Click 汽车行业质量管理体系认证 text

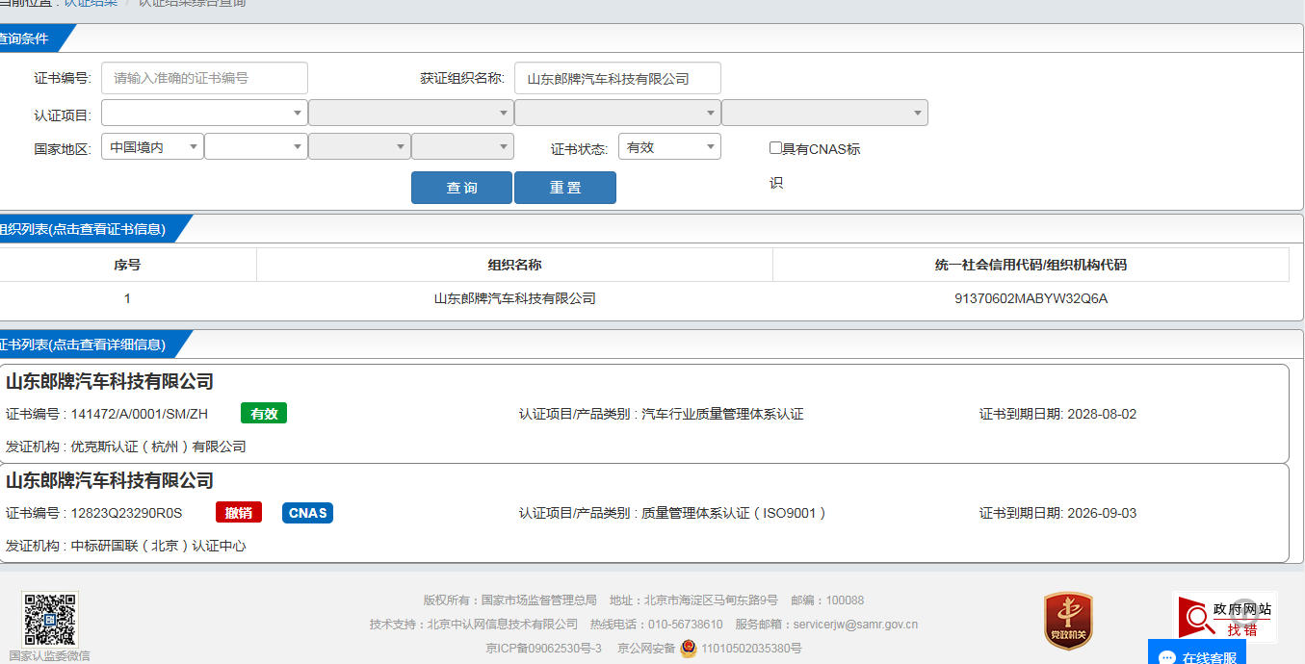[722, 415]
